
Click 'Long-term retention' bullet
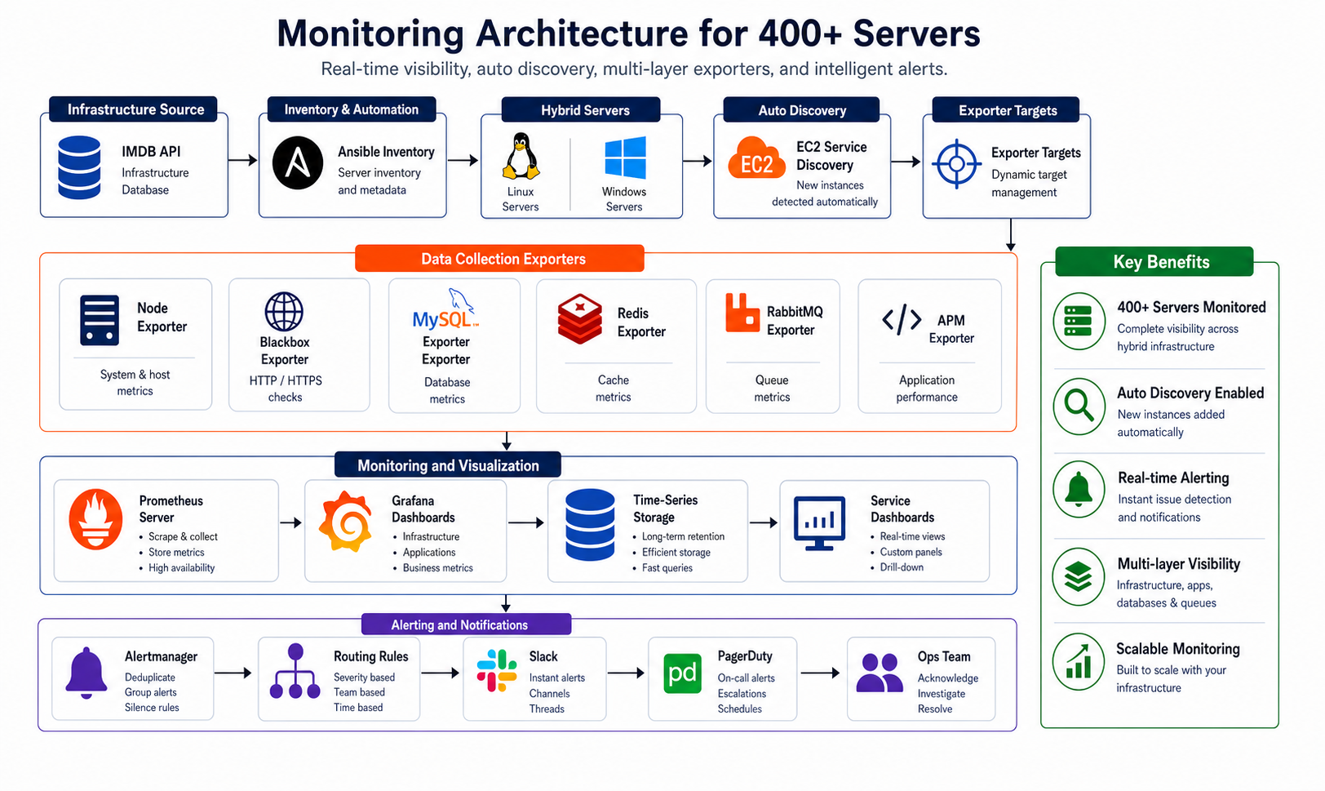click(683, 536)
